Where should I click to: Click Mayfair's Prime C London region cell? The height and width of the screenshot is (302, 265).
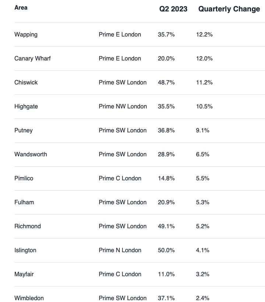[120, 274]
